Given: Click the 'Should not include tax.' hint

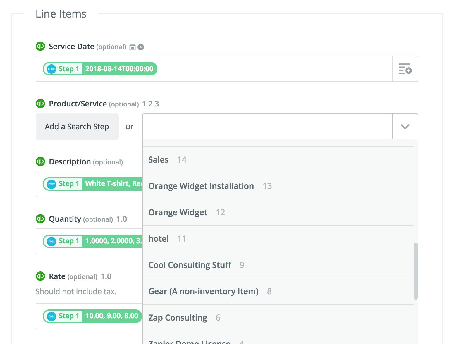Looking at the screenshot, I should click(x=76, y=292).
